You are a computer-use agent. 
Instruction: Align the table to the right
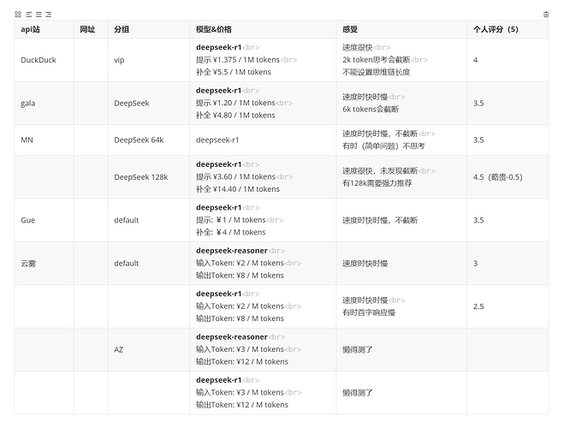[49, 15]
